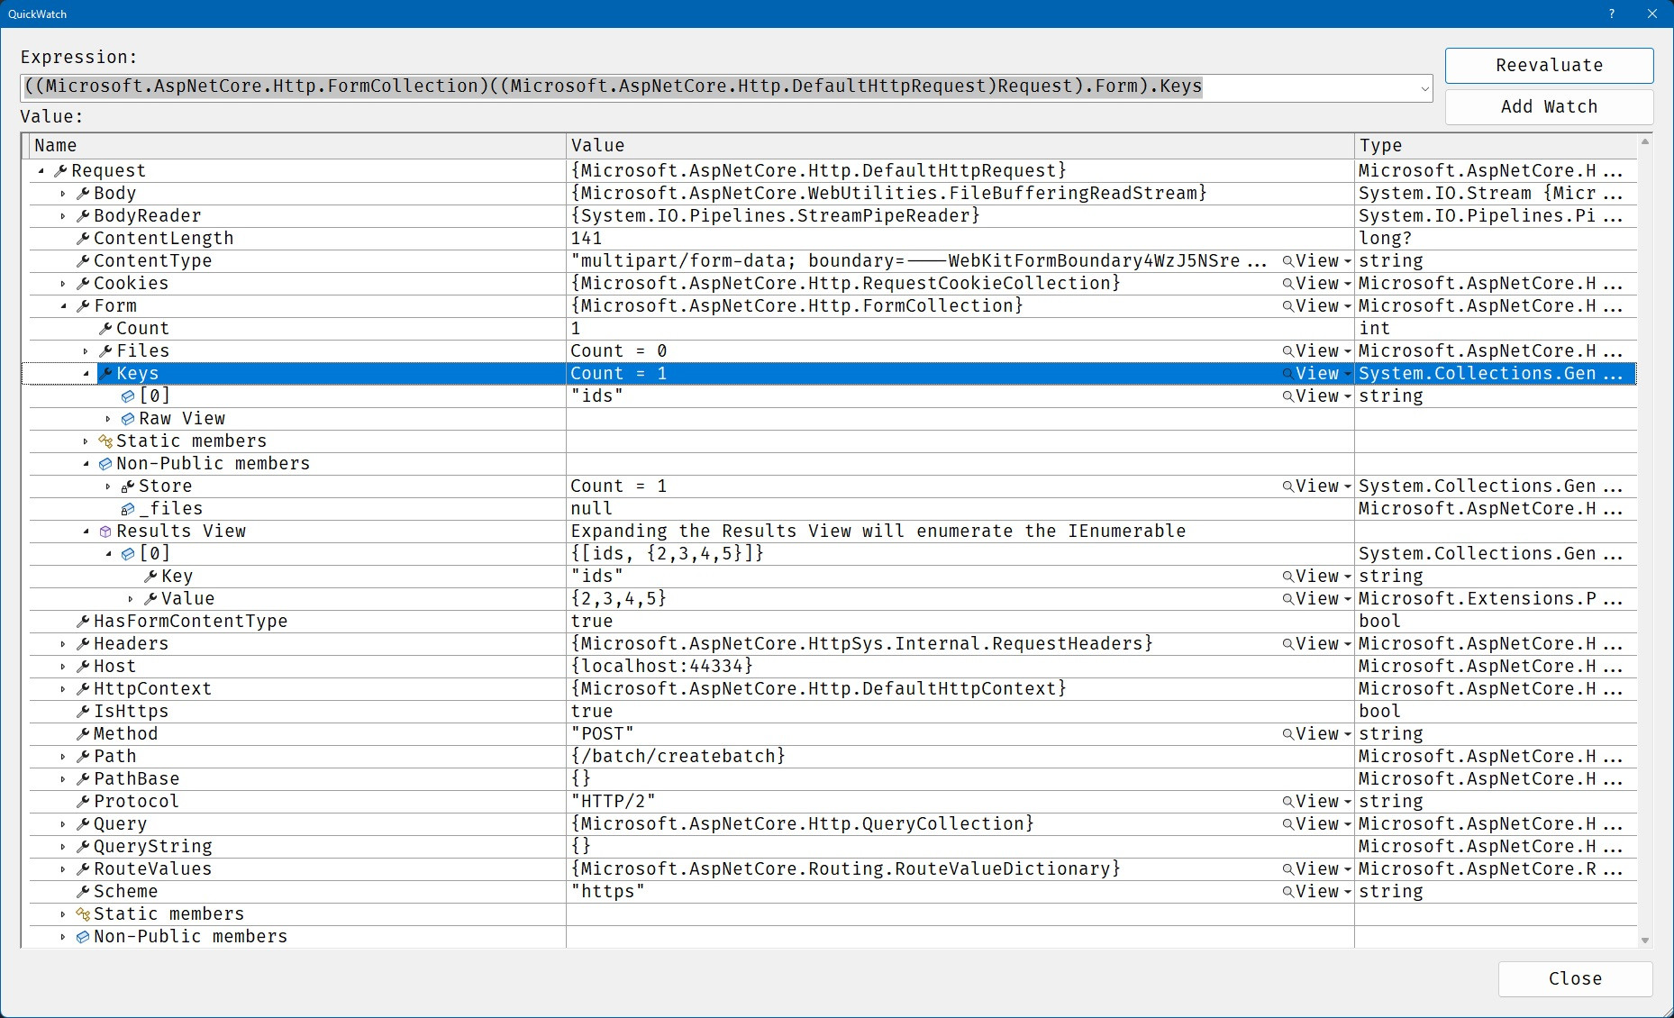Collapse the Form property node
The image size is (1674, 1018).
point(63,306)
